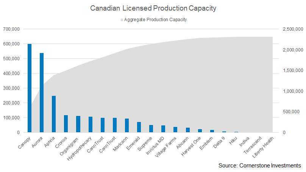Select the blue Abcann bar
Viewport: 306px width, 172px height.
pos(188,130)
